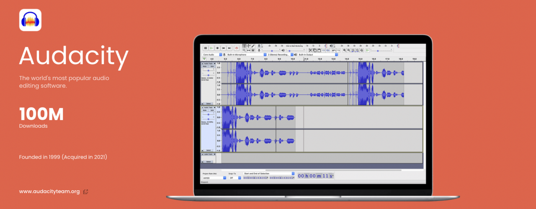This screenshot has height=209, width=536.
Task: Open the Built-in Microphone device dropdown
Action: [x=246, y=55]
